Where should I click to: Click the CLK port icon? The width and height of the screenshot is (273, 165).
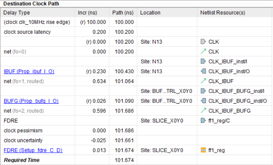coord(203,42)
